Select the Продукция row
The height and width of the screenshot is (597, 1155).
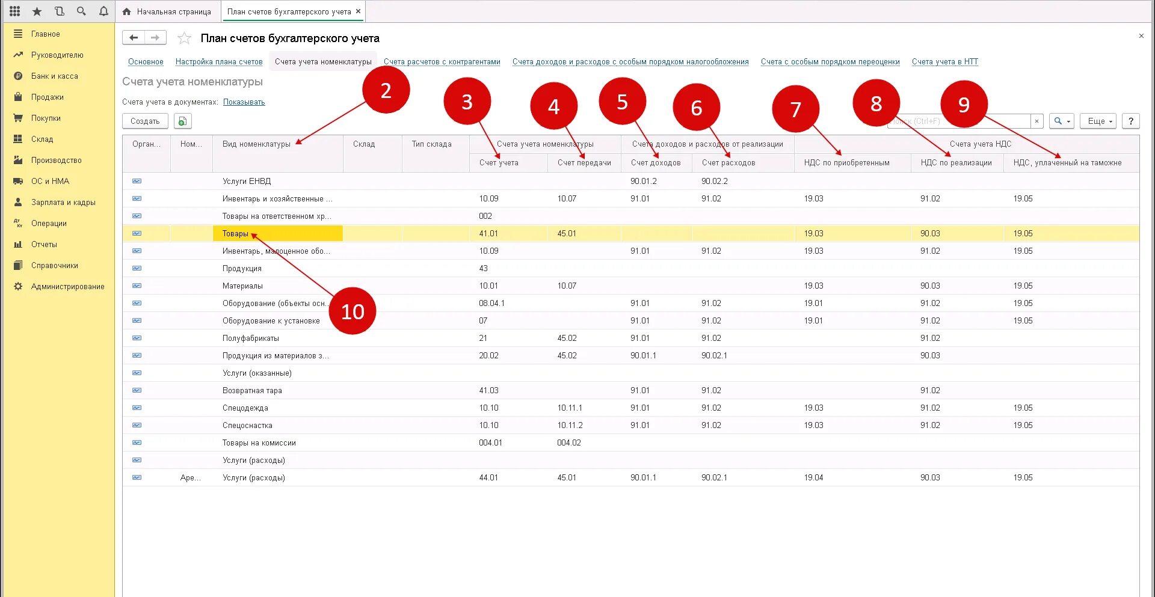click(630, 268)
